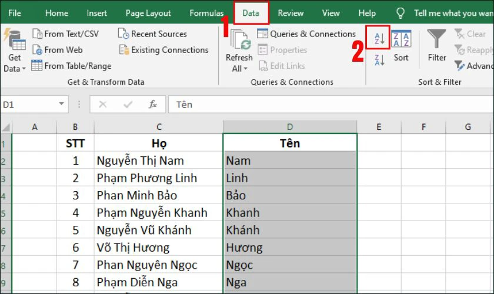Import data From Text/CSV
The image size is (494, 294).
pos(66,34)
